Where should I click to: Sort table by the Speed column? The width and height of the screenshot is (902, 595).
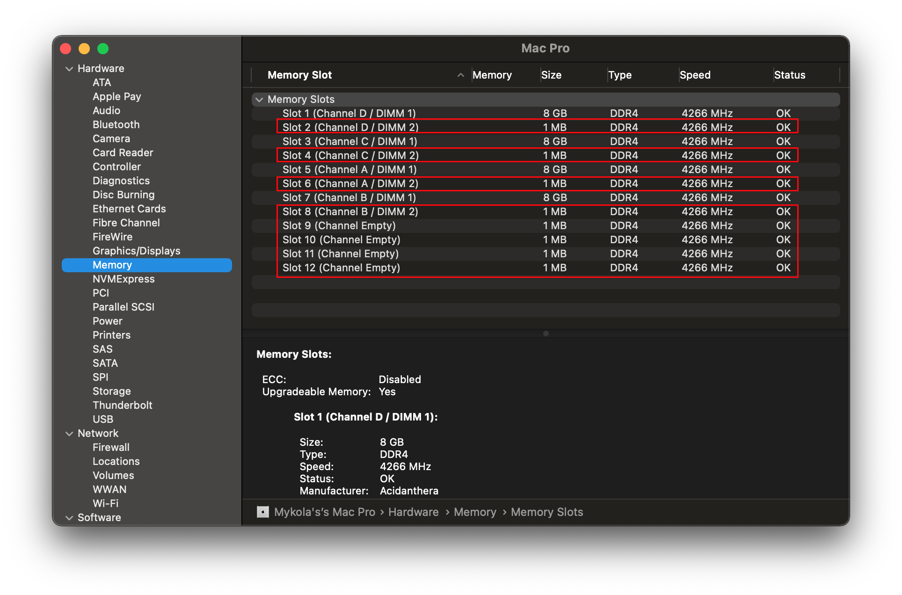[695, 75]
